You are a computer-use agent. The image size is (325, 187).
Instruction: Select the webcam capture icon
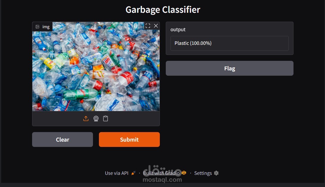[x=96, y=118]
